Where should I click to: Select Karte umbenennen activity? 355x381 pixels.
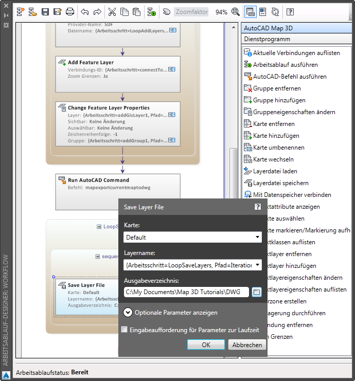tap(274, 148)
